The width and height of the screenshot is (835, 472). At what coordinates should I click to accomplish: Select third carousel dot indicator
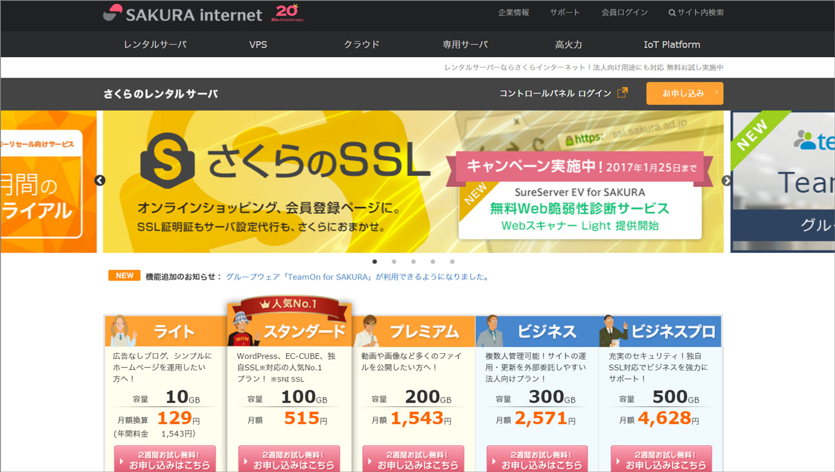(414, 261)
